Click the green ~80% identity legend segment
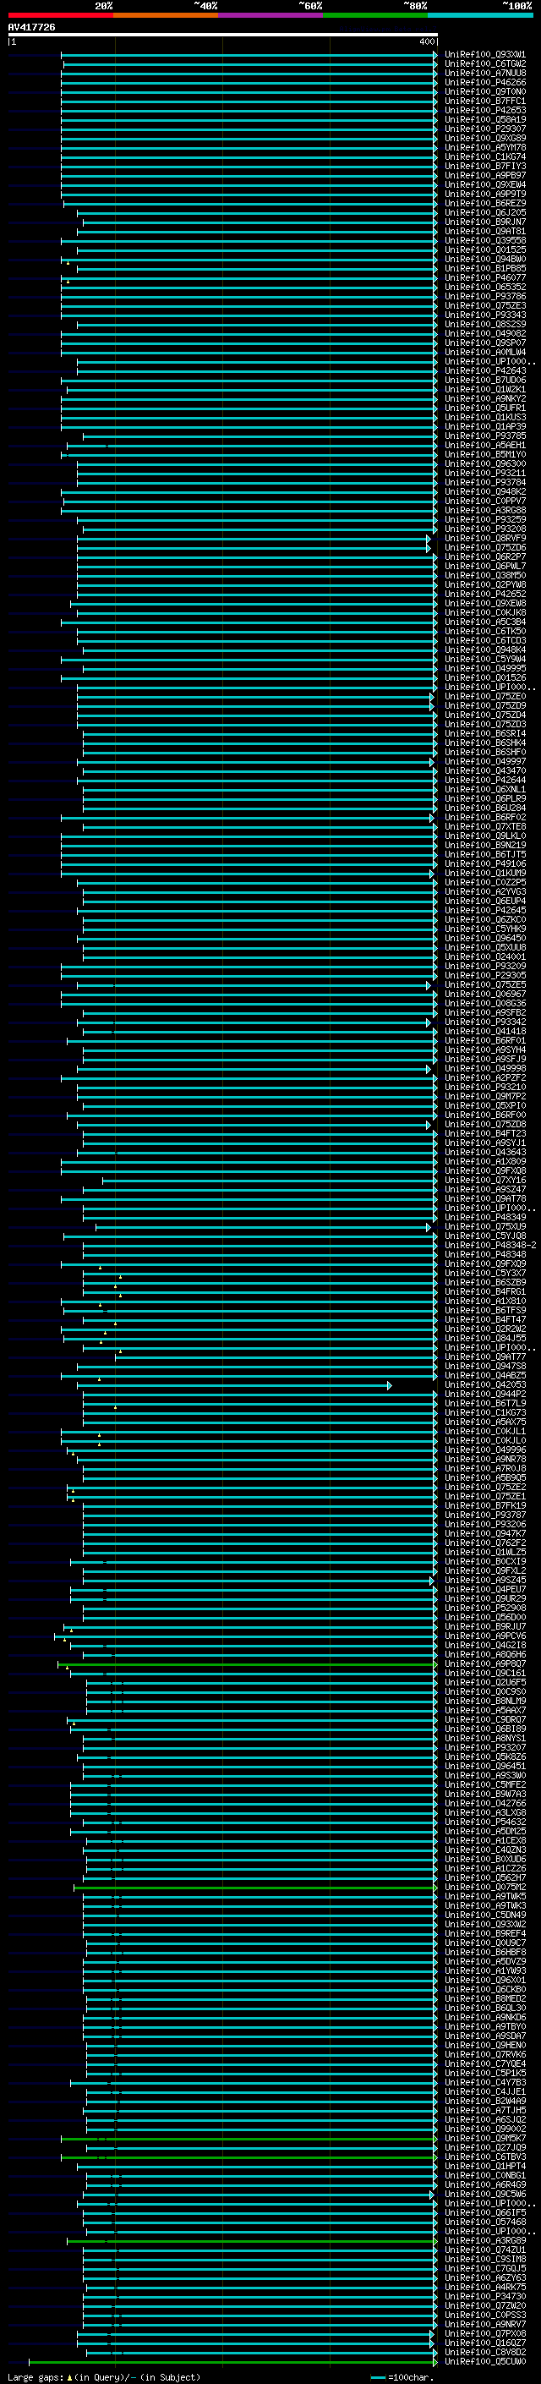 375,15
